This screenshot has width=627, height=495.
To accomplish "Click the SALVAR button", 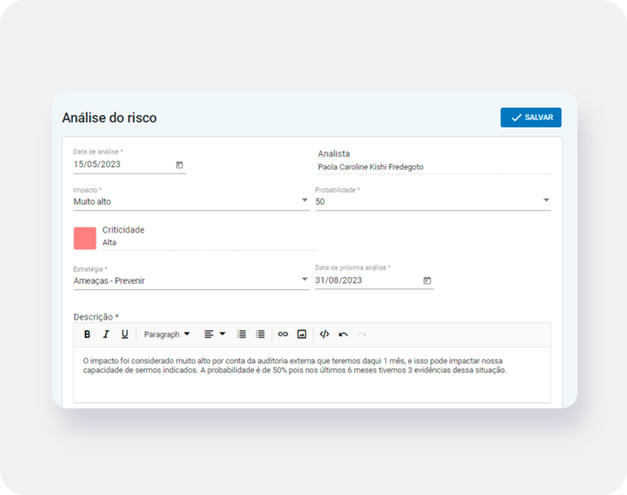I will click(x=531, y=118).
